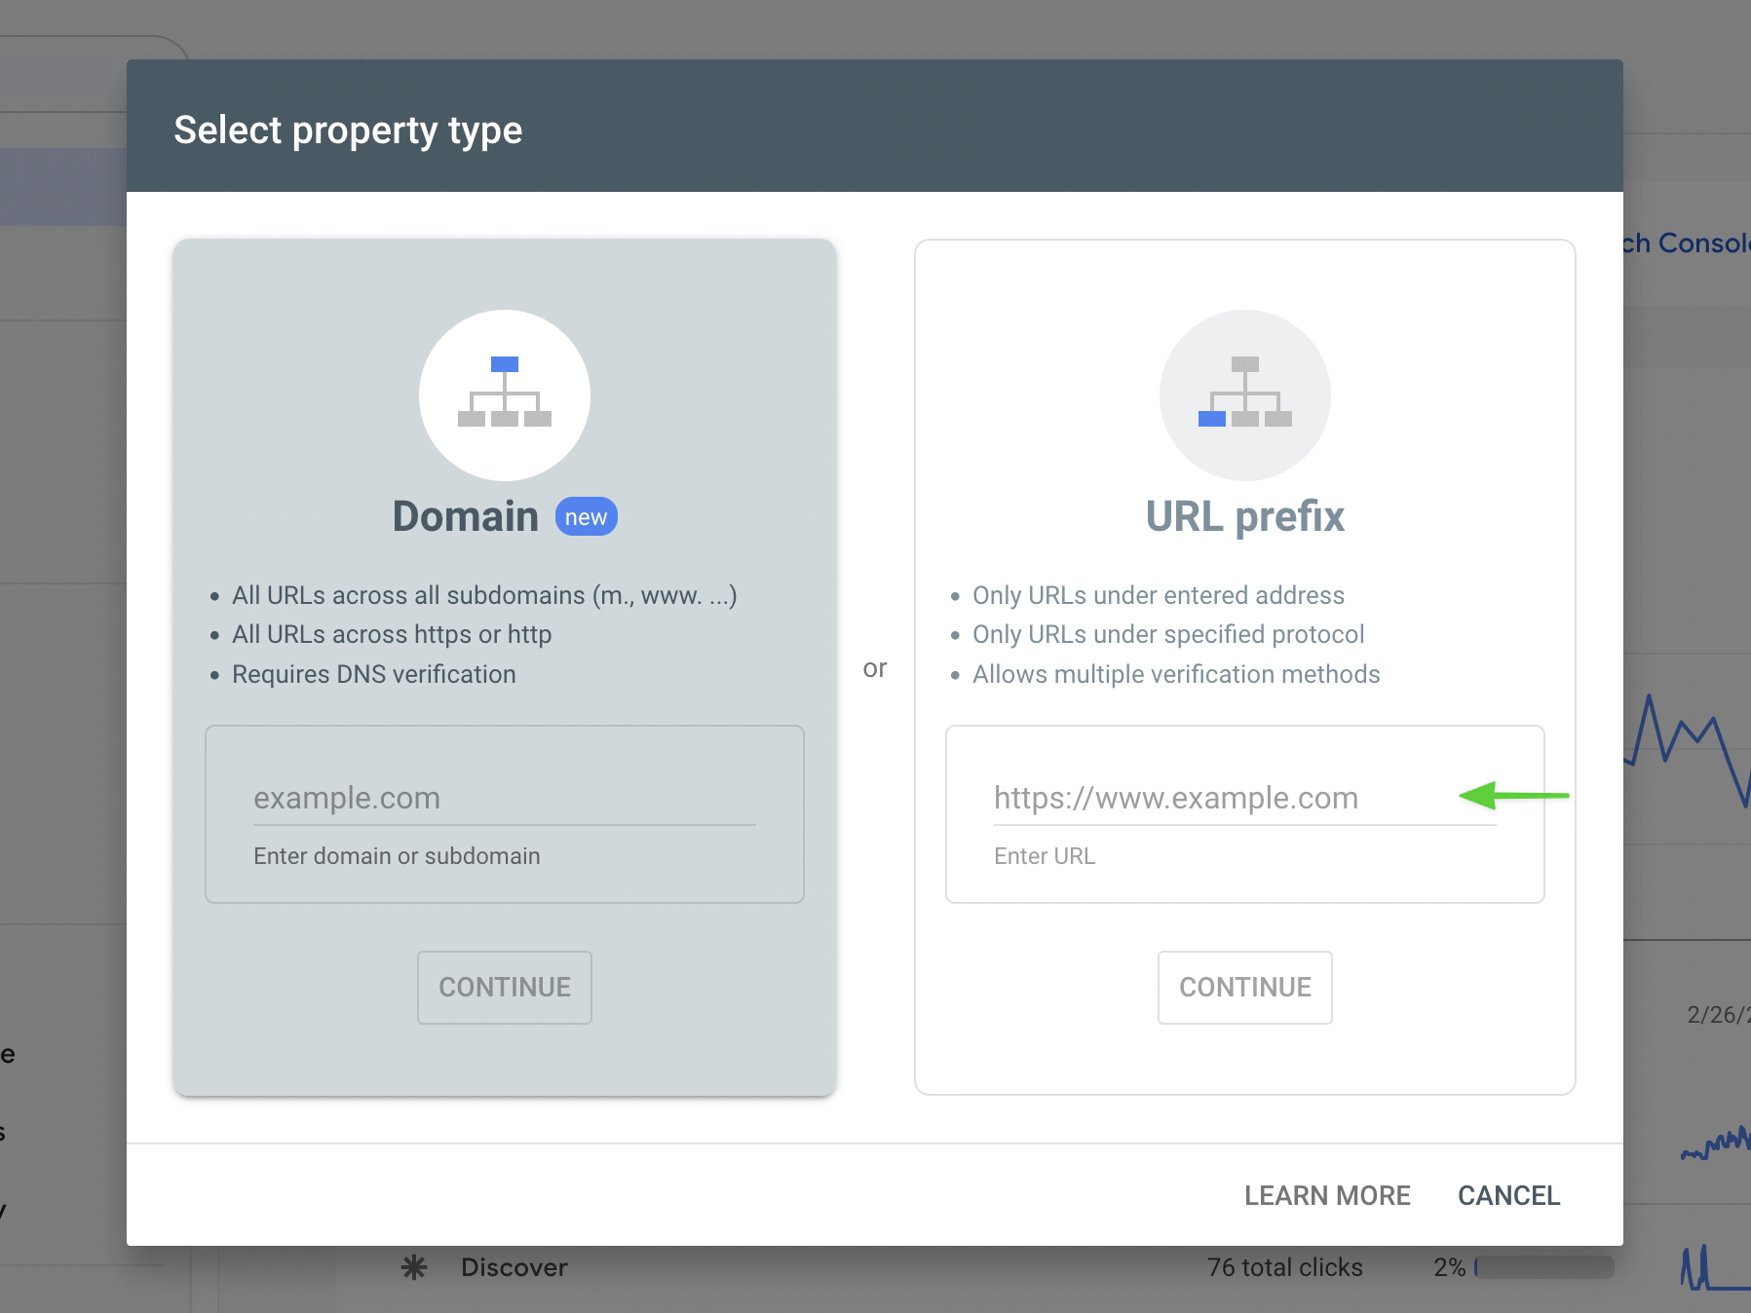Select the URL prefix heading text

(x=1244, y=517)
